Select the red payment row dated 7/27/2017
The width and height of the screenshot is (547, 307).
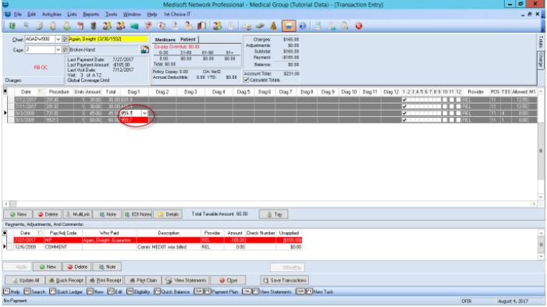(x=158, y=240)
